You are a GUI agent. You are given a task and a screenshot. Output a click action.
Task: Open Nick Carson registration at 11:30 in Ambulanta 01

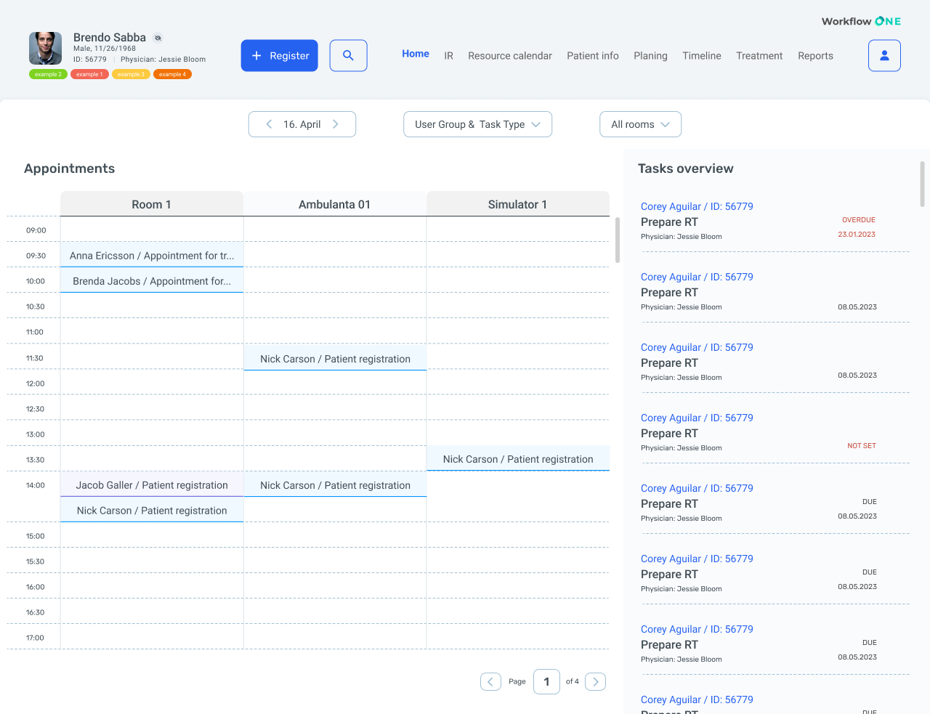point(335,358)
